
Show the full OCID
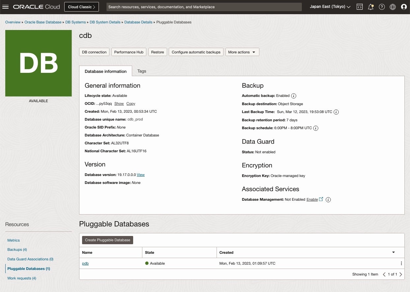119,103
